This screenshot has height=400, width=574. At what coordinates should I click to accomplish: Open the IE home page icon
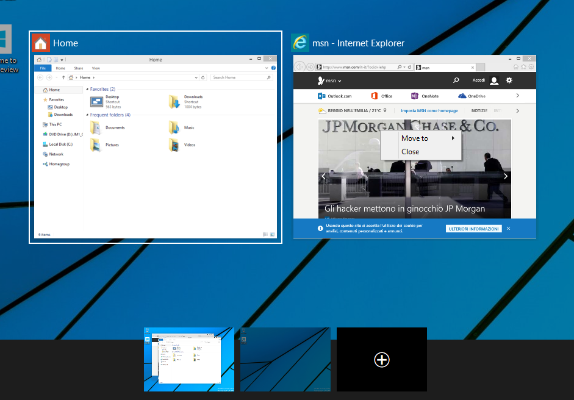pos(516,66)
